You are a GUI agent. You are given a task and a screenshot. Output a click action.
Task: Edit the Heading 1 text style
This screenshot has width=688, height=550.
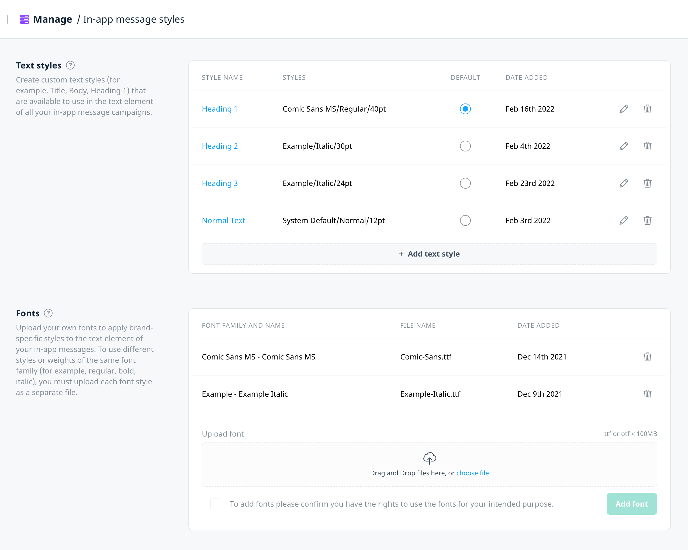[x=624, y=109]
